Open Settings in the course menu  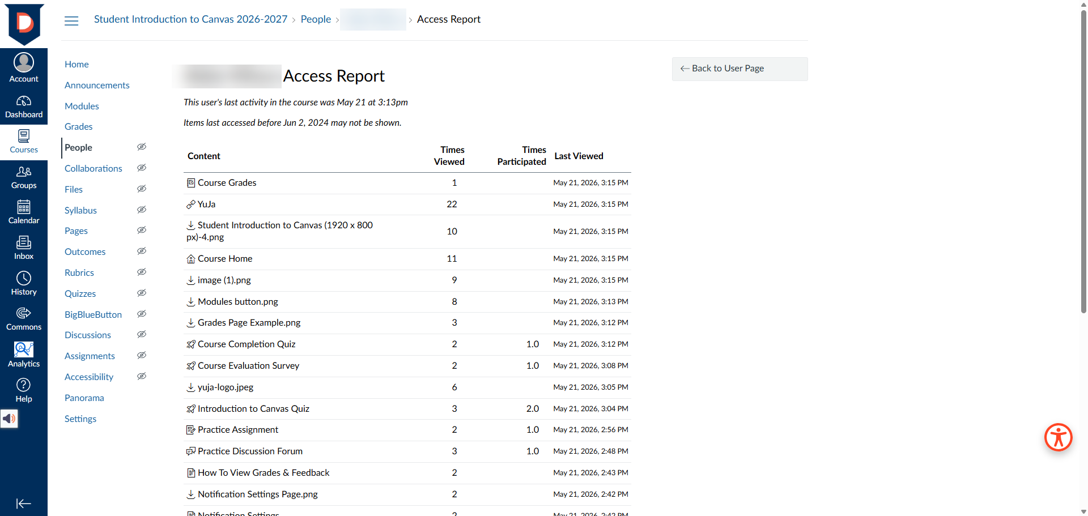(x=80, y=419)
